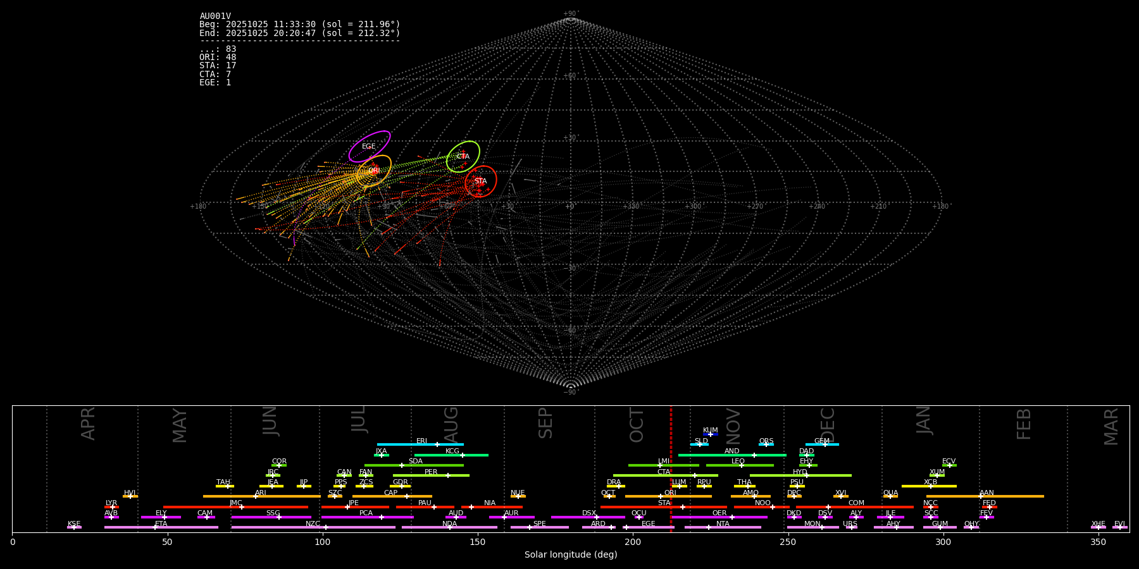The width and height of the screenshot is (1139, 569).
Task: Click the '...: 83' sporadic count in legend
Action: click(x=218, y=49)
